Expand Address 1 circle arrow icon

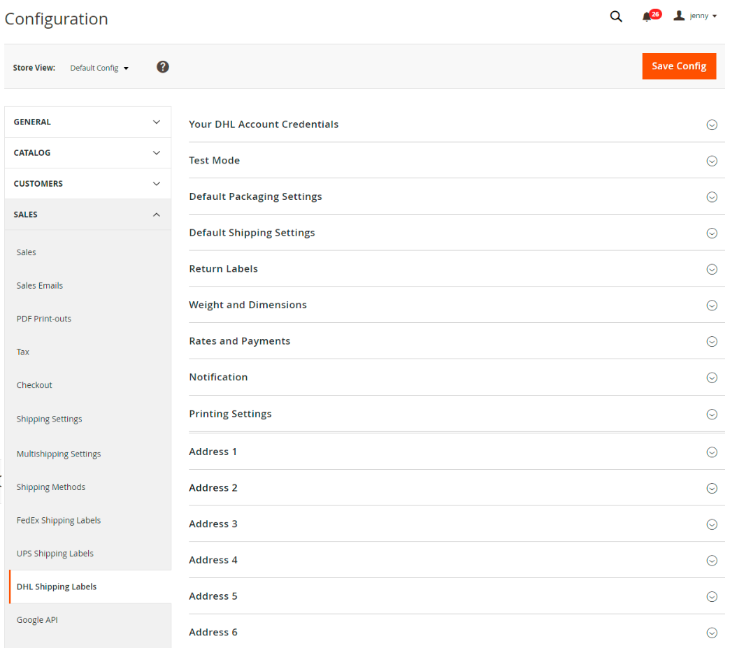coord(712,452)
